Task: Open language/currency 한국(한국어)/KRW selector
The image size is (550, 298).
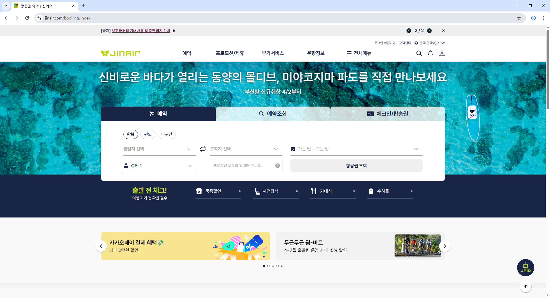Action: point(429,43)
